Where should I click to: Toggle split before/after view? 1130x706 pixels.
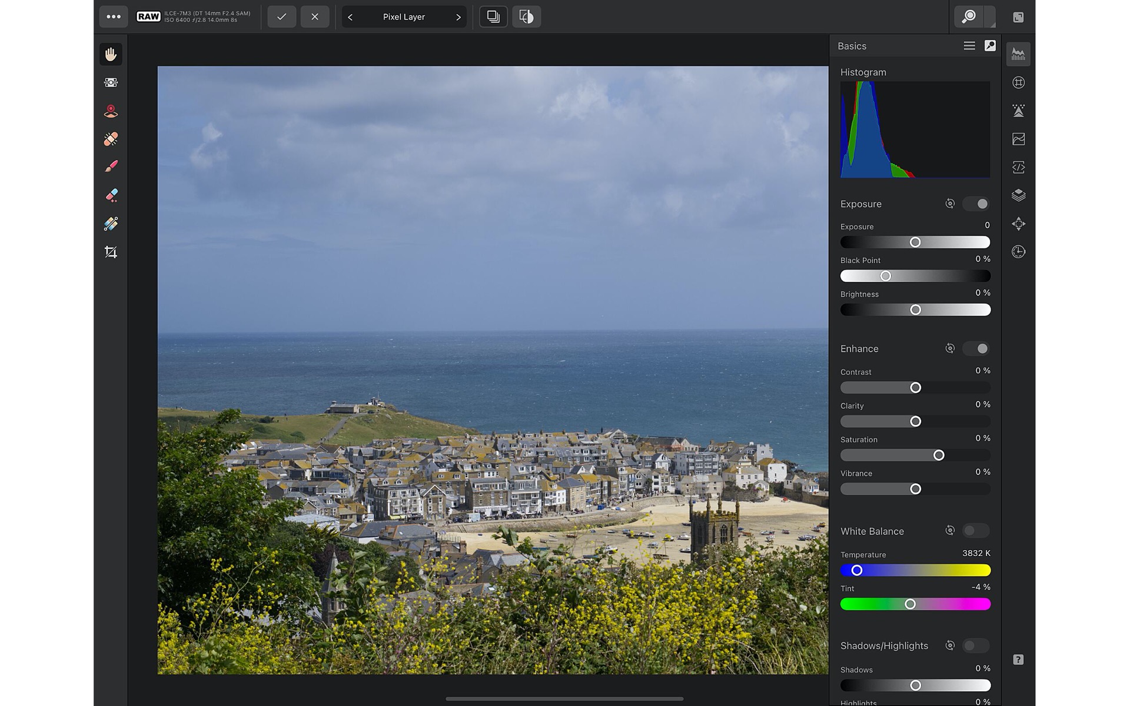(526, 16)
